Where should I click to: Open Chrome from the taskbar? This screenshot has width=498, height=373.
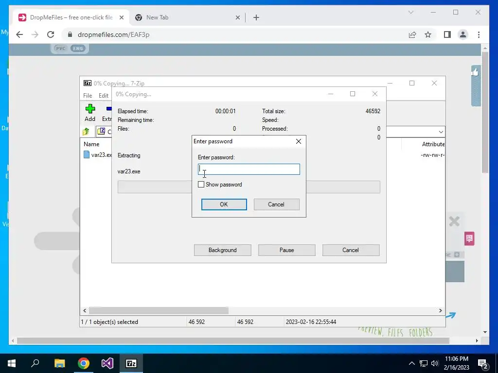click(x=84, y=363)
